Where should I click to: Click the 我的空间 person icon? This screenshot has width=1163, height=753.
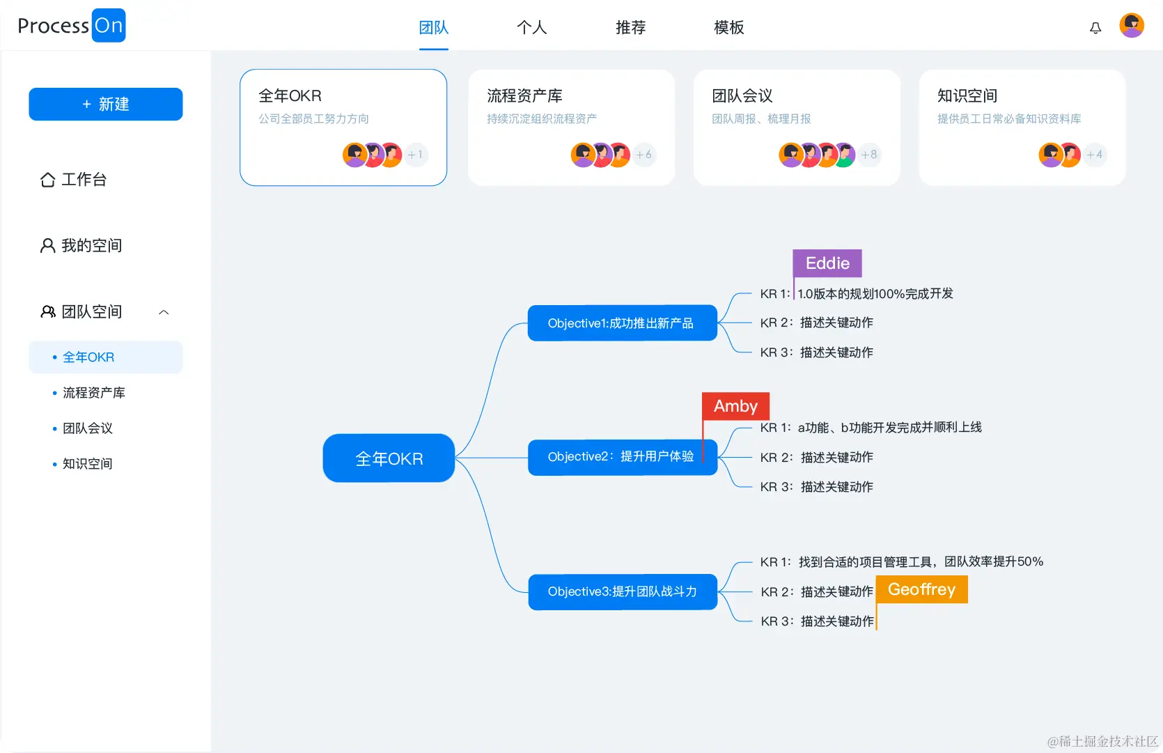pyautogui.click(x=47, y=244)
